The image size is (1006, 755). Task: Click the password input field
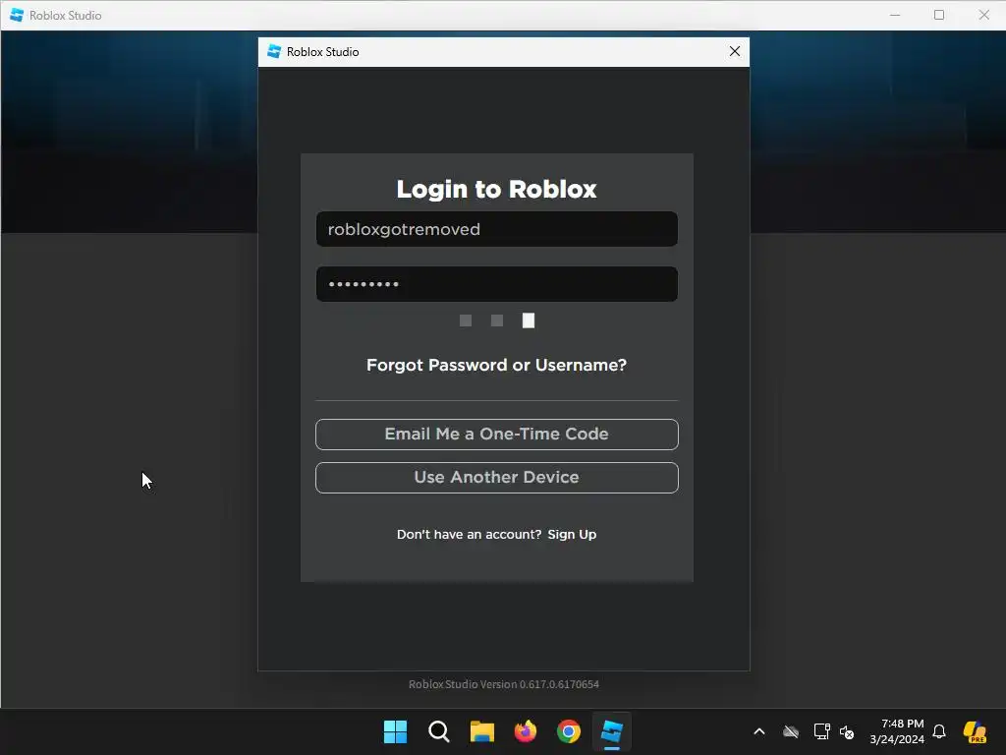[x=496, y=284]
